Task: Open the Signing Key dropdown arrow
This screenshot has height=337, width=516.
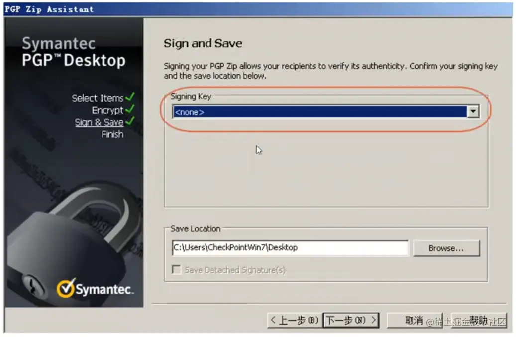Action: point(473,111)
